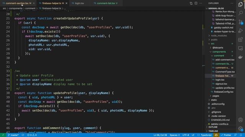
Task: Switch to the login.tsx tab
Action: (79, 3)
